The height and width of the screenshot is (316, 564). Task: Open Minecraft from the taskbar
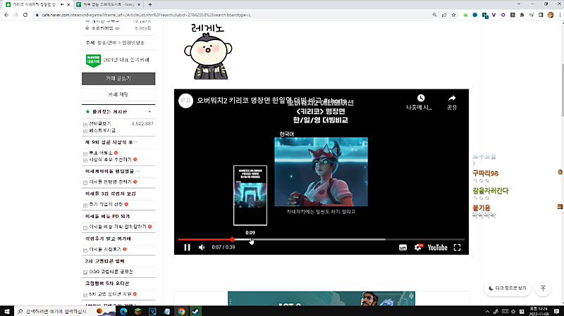pos(138,311)
